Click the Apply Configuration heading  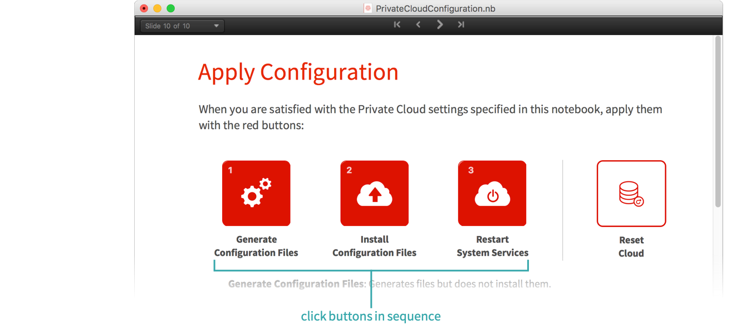click(298, 72)
